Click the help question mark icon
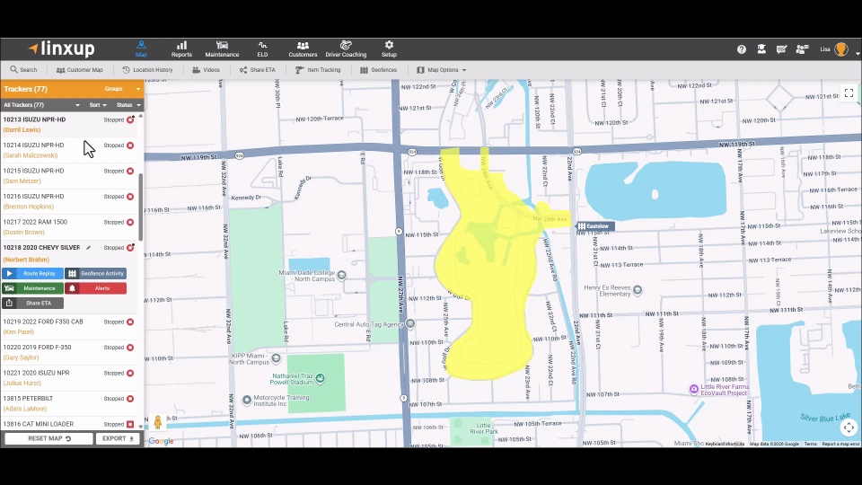Image resolution: width=862 pixels, height=485 pixels. (x=742, y=49)
